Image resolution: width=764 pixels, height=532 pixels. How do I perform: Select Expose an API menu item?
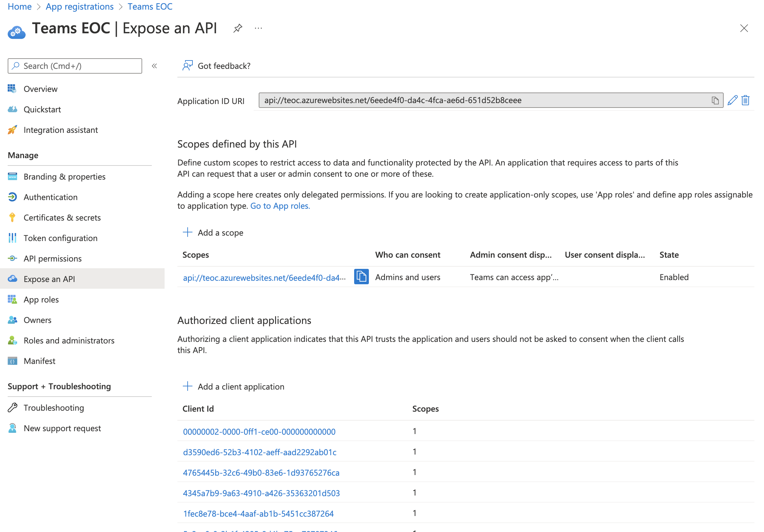tap(82, 279)
